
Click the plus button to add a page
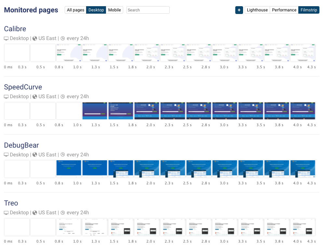tap(239, 10)
